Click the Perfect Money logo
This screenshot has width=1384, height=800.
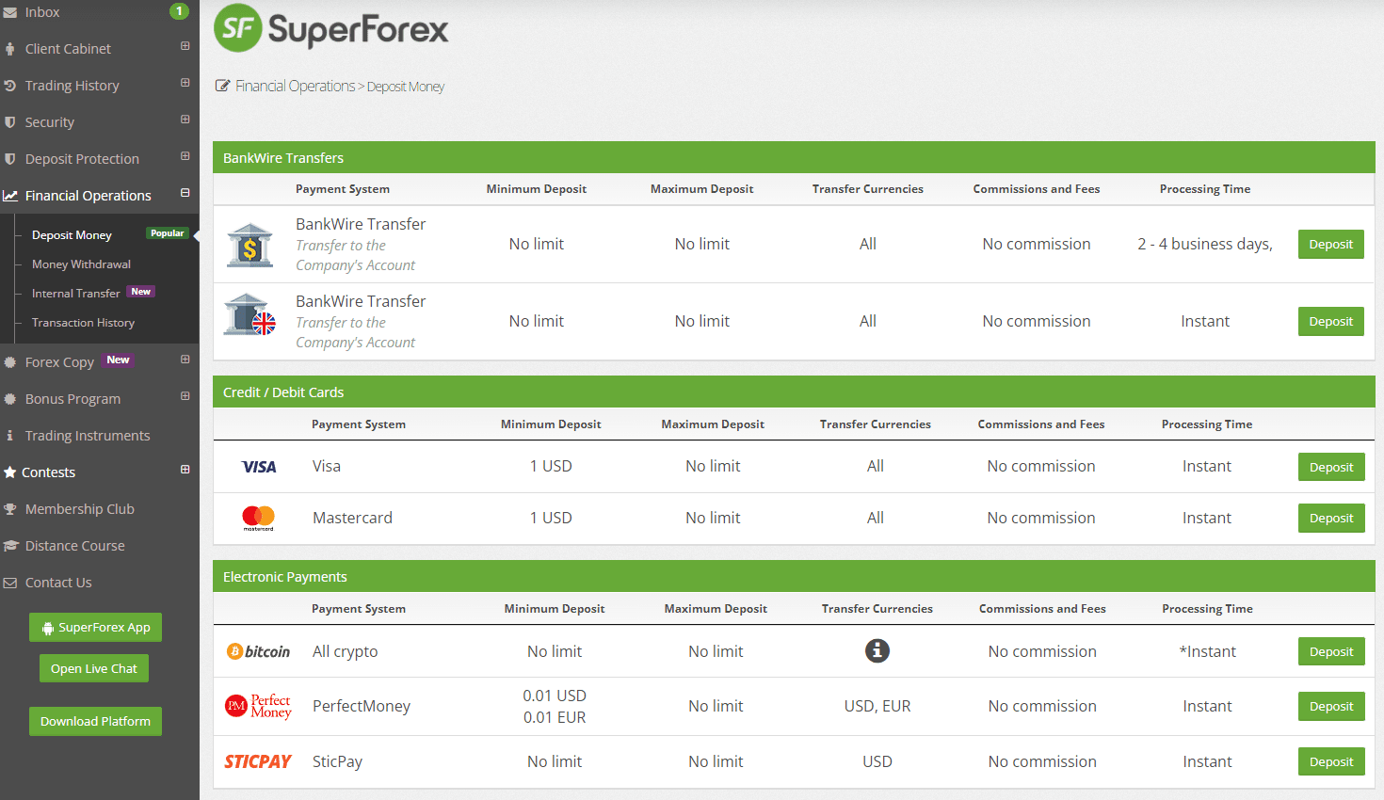tap(258, 706)
